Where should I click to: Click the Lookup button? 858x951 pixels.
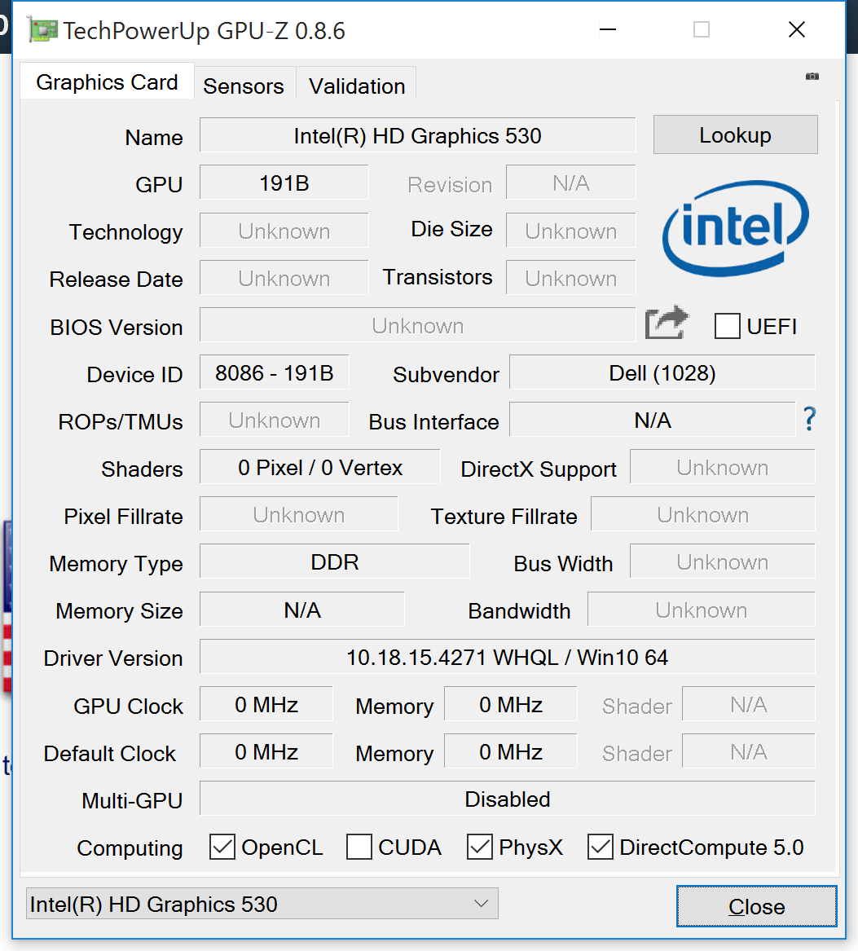(736, 134)
